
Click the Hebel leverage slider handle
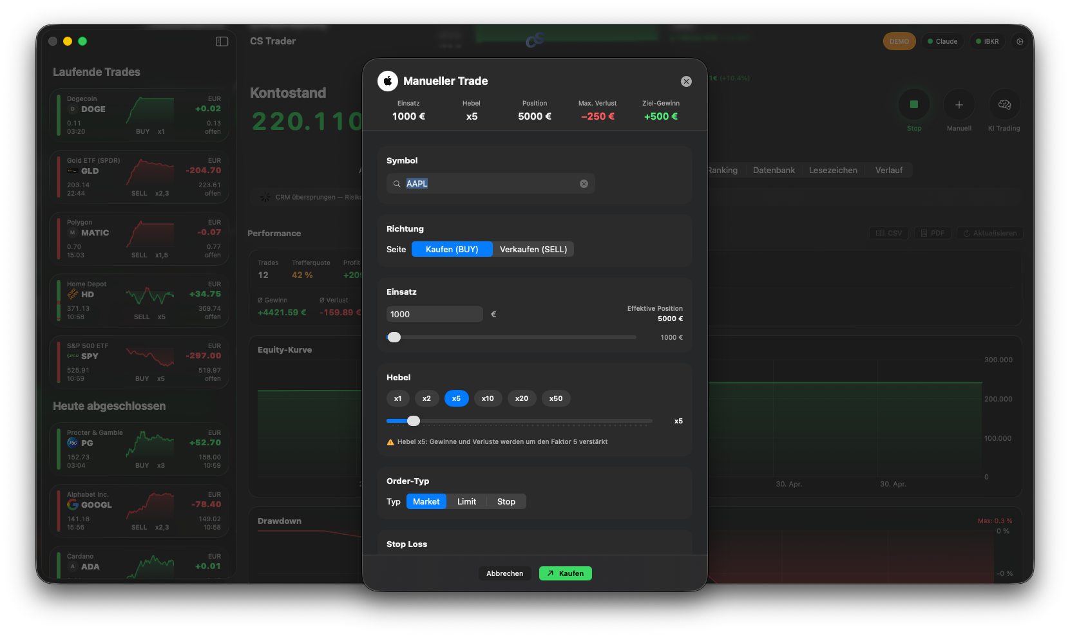pyautogui.click(x=414, y=421)
